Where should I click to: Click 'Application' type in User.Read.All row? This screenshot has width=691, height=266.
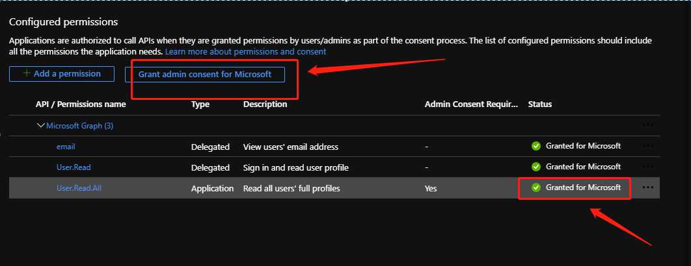(x=212, y=189)
